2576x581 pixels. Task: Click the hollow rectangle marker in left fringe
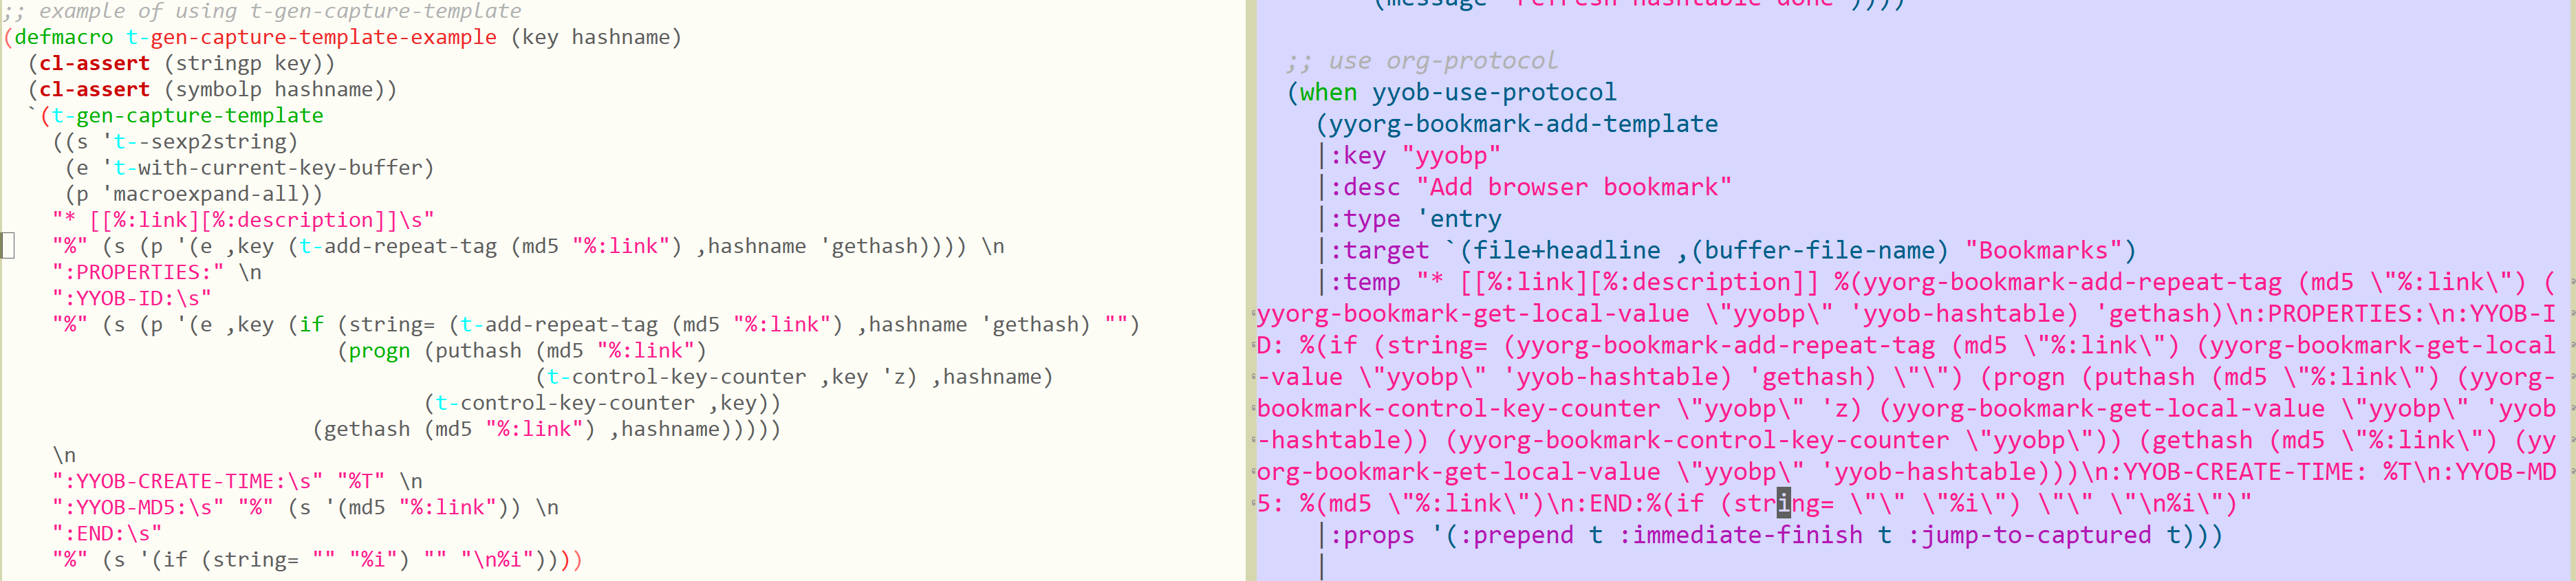(x=8, y=246)
